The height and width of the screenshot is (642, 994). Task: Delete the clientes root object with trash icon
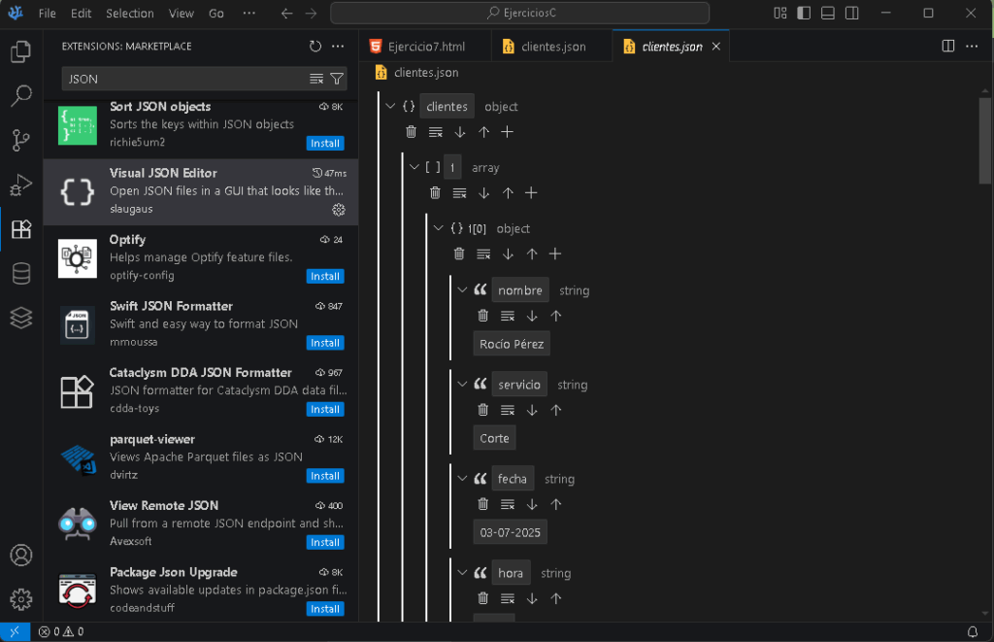click(411, 131)
